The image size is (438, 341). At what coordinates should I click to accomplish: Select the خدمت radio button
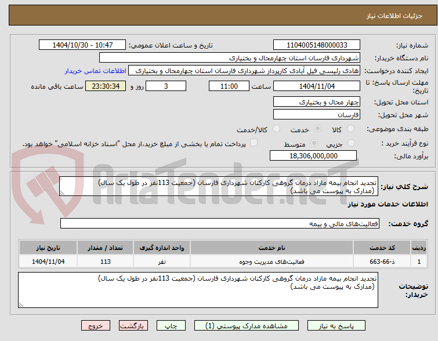click(x=317, y=129)
